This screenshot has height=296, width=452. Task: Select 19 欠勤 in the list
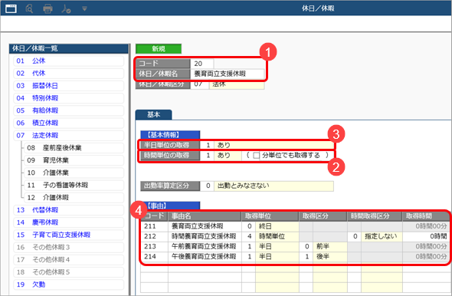(x=69, y=284)
